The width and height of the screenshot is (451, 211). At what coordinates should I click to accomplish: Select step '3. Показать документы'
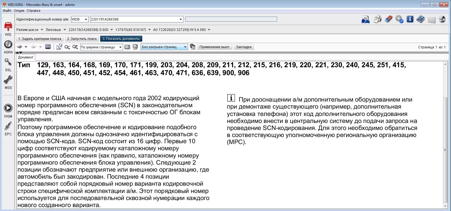point(121,39)
